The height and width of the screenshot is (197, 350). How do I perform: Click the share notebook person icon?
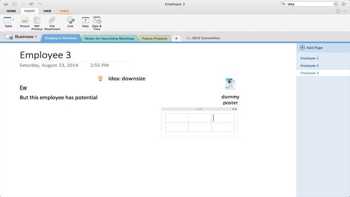(344, 4)
